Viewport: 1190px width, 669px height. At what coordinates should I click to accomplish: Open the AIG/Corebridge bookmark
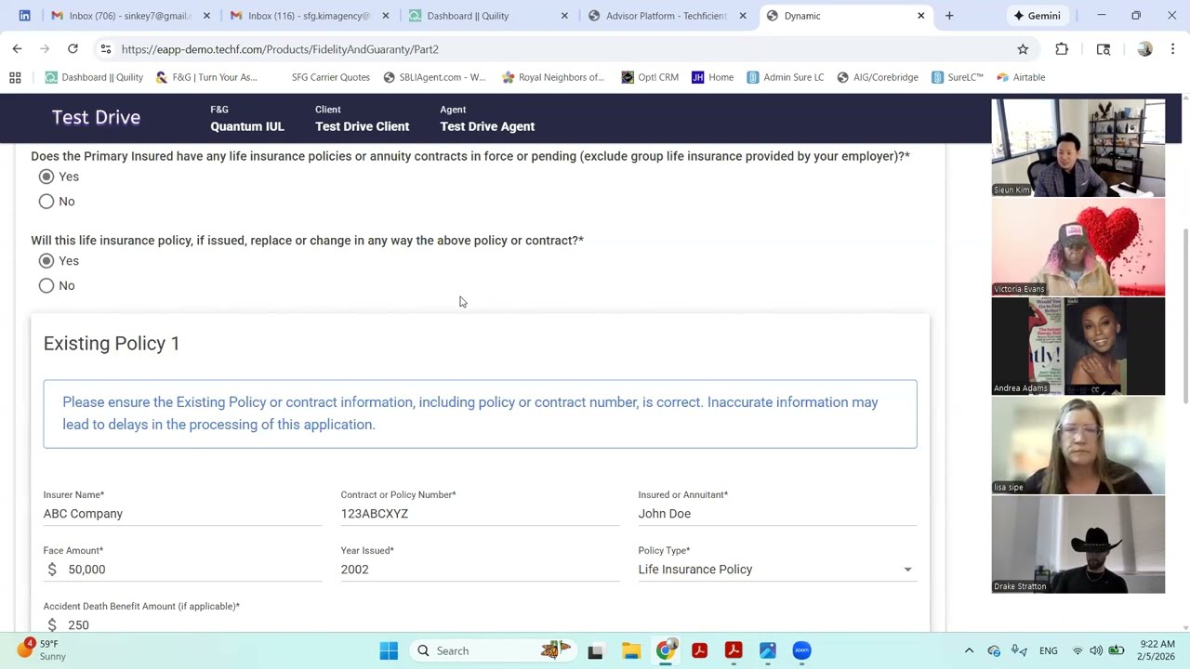(878, 77)
